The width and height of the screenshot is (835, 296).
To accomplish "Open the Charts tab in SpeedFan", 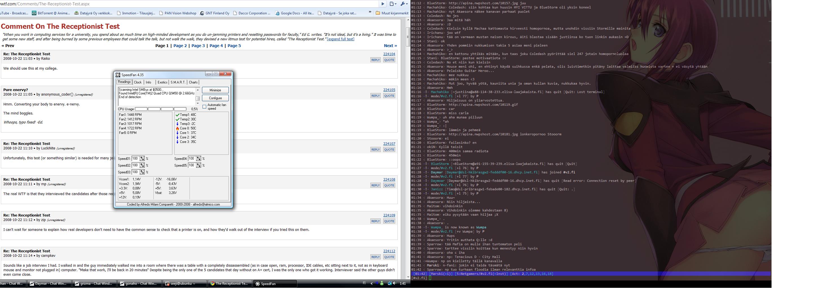I will [193, 82].
